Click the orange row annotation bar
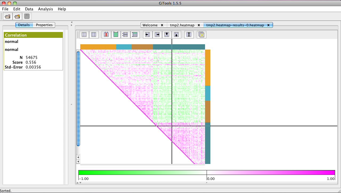Image resolution: width=341 pixels, height=193 pixels. point(208,68)
